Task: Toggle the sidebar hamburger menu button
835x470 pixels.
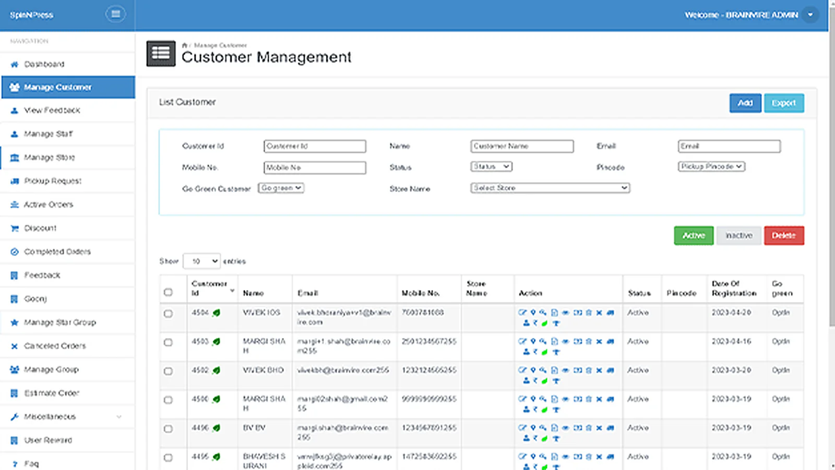Action: [115, 14]
